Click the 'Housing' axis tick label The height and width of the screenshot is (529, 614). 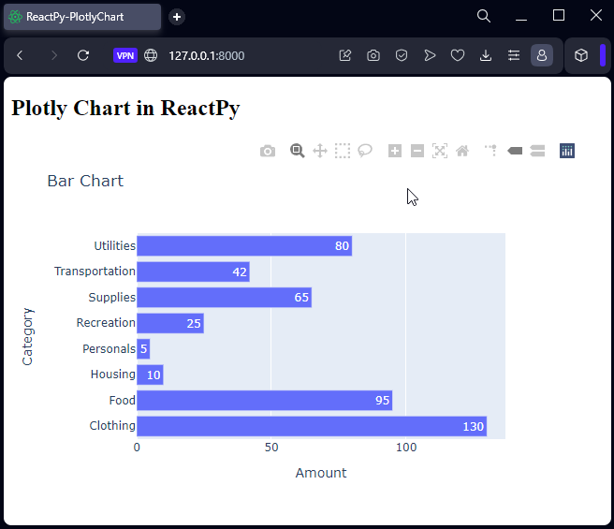[113, 375]
